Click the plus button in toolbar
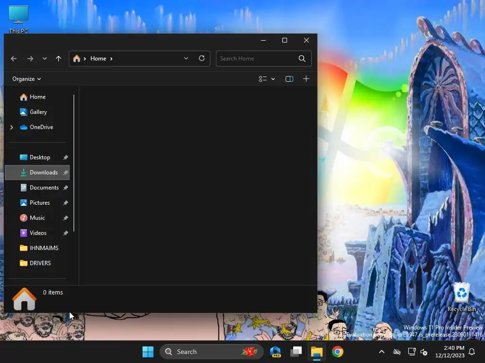 [306, 79]
